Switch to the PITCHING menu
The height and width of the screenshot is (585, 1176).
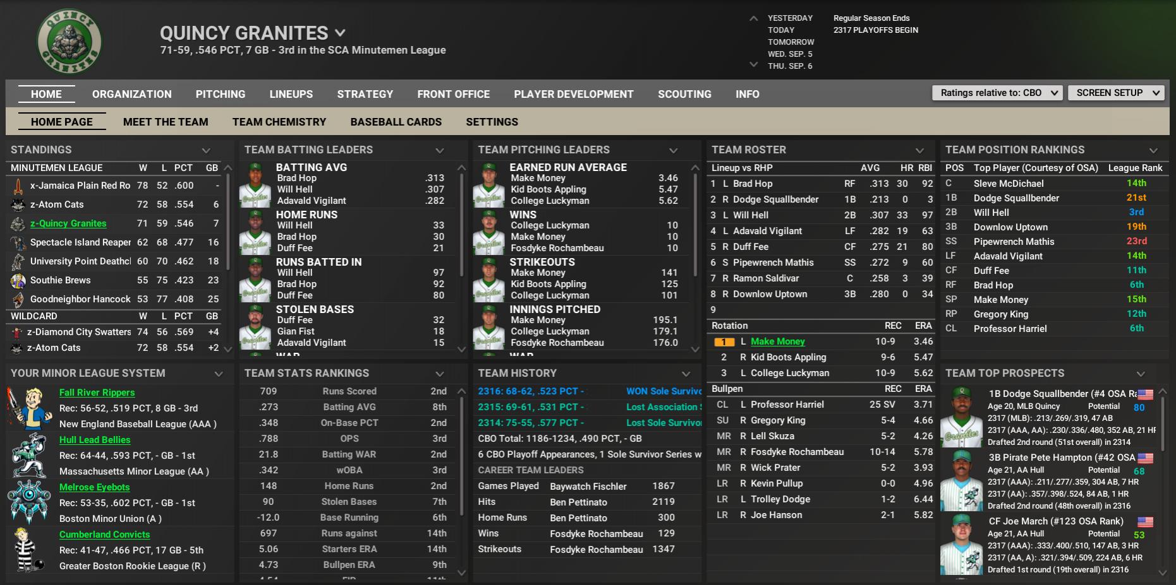click(220, 94)
